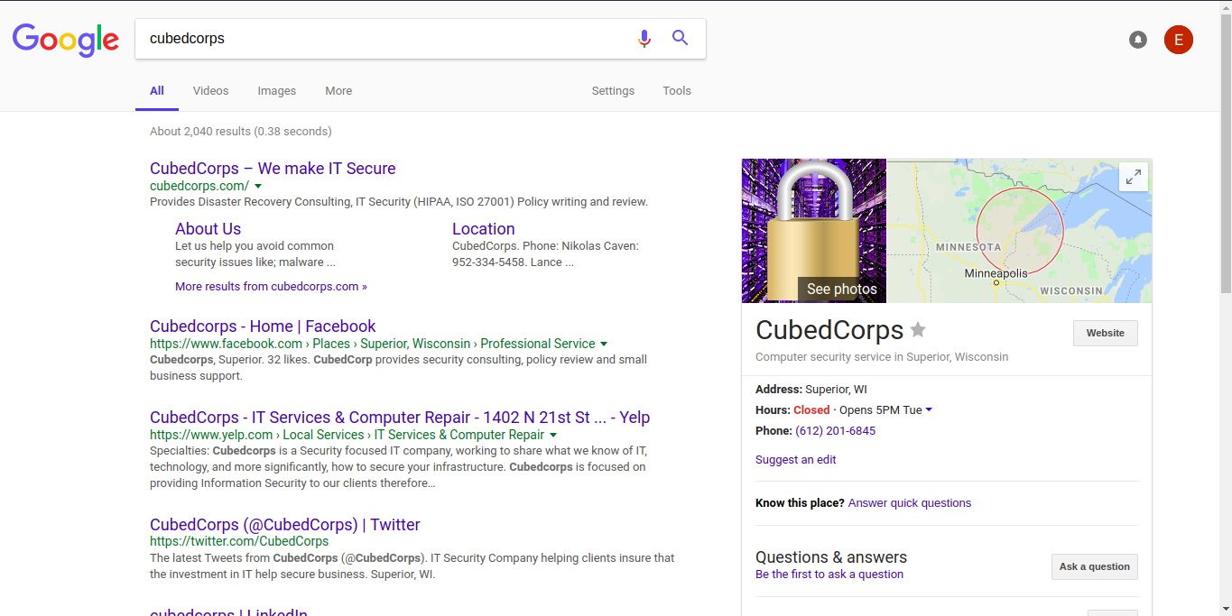
Task: Click the 'About 2,040 results' text
Action: tap(241, 132)
